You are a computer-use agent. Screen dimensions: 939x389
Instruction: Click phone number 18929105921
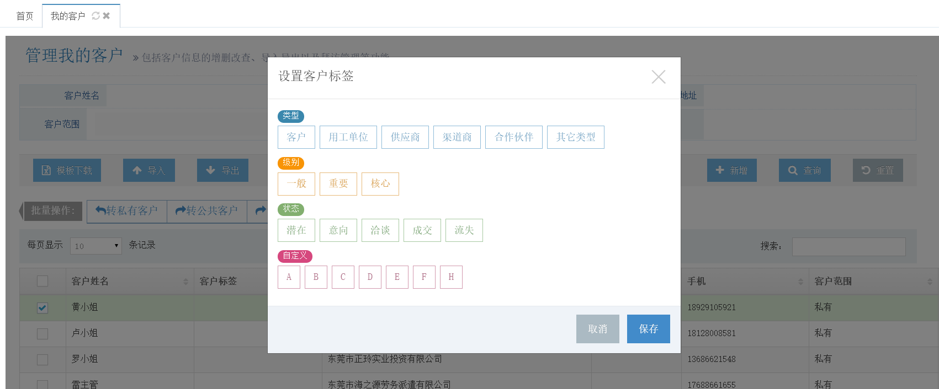tap(712, 307)
